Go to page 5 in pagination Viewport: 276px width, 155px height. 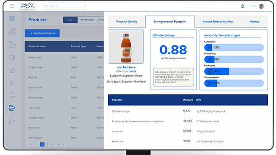[x=63, y=145]
